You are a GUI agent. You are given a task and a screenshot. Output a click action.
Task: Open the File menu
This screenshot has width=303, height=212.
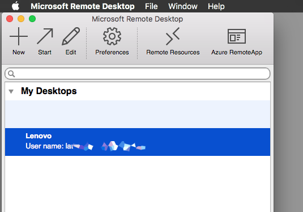pyautogui.click(x=151, y=6)
